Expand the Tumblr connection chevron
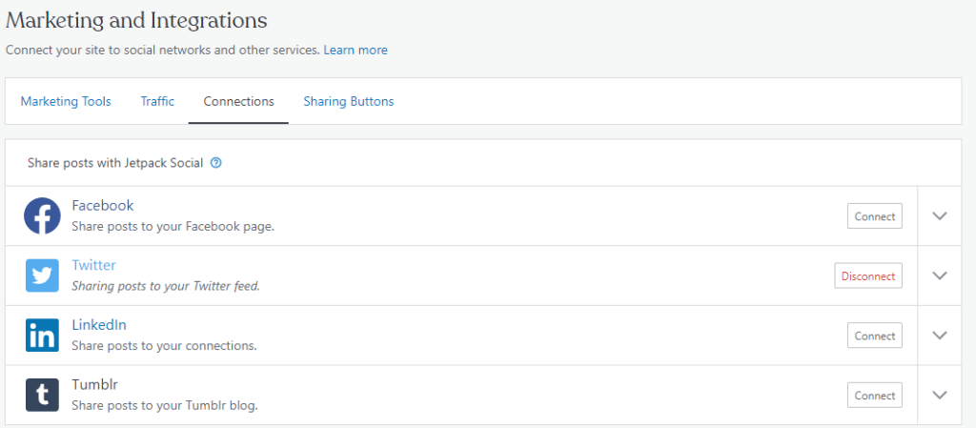 tap(940, 395)
